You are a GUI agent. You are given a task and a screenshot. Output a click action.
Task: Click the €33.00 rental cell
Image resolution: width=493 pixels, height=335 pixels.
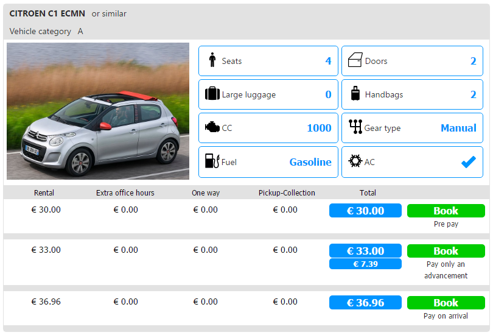(x=46, y=250)
